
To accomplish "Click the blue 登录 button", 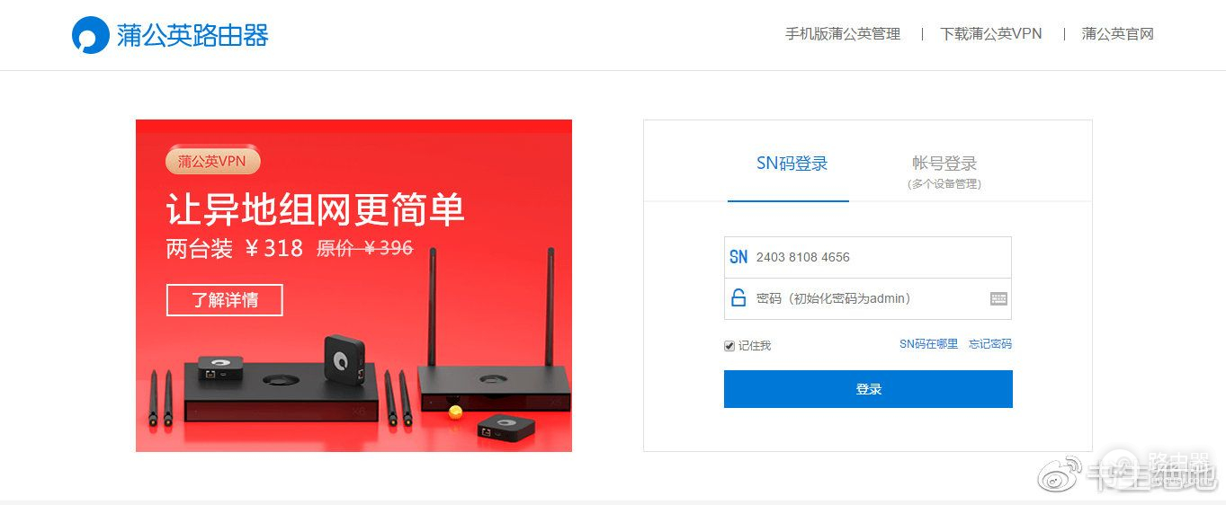I will tap(868, 389).
